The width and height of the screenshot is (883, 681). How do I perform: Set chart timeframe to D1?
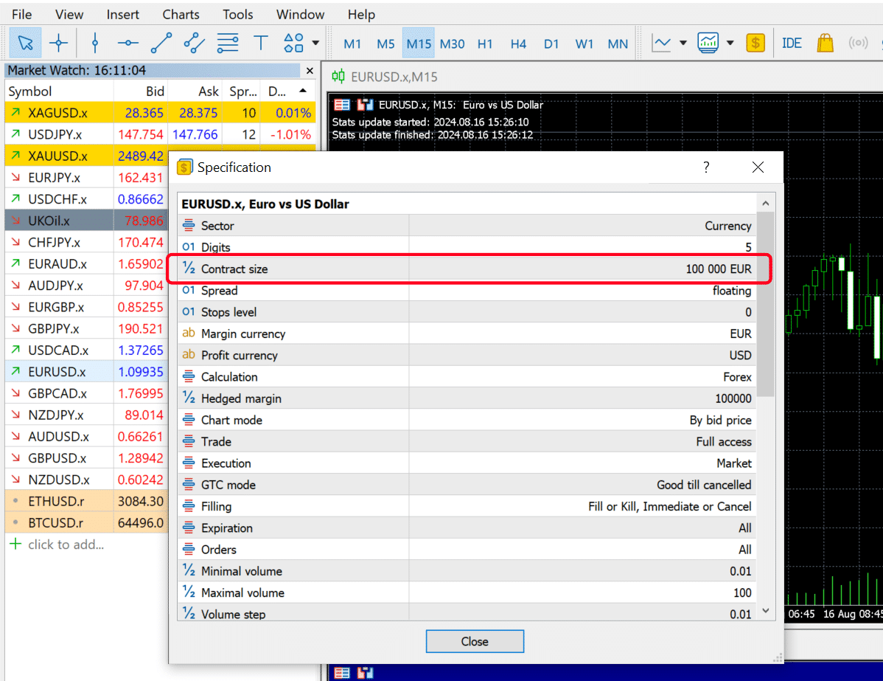[x=551, y=44]
